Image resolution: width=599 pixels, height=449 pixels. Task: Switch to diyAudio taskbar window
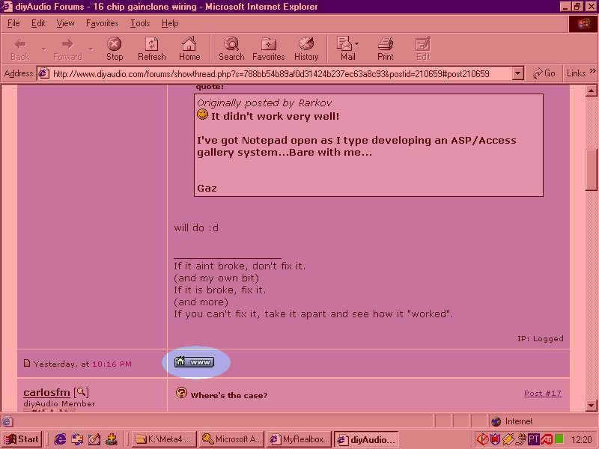pyautogui.click(x=366, y=439)
